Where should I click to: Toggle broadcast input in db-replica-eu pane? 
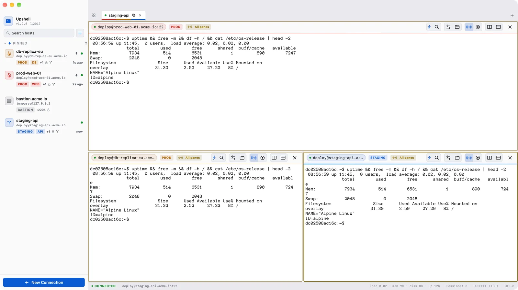(x=254, y=158)
